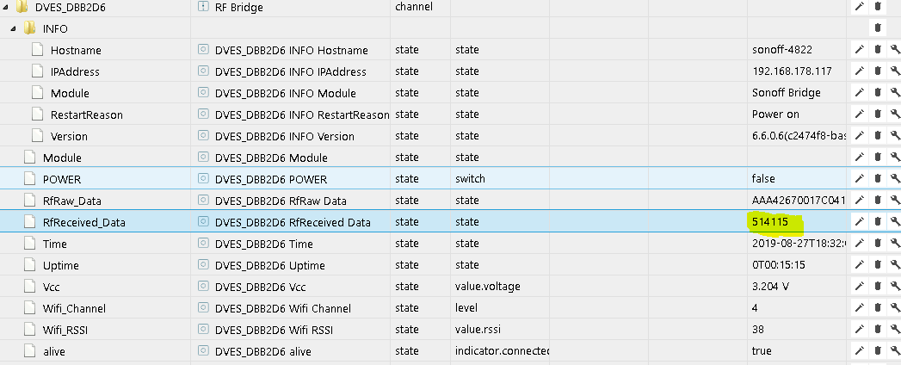Click trash icon for DVES_DBB2D6 device
This screenshot has height=365, width=901.
pos(878,7)
